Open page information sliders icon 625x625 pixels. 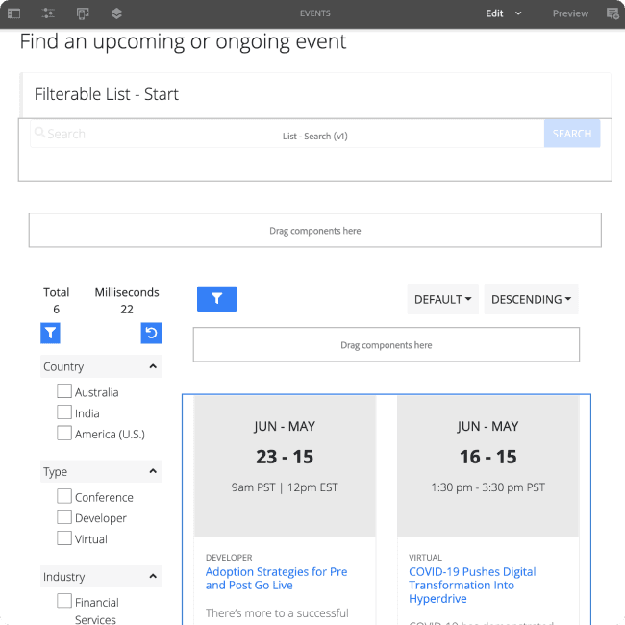[48, 13]
